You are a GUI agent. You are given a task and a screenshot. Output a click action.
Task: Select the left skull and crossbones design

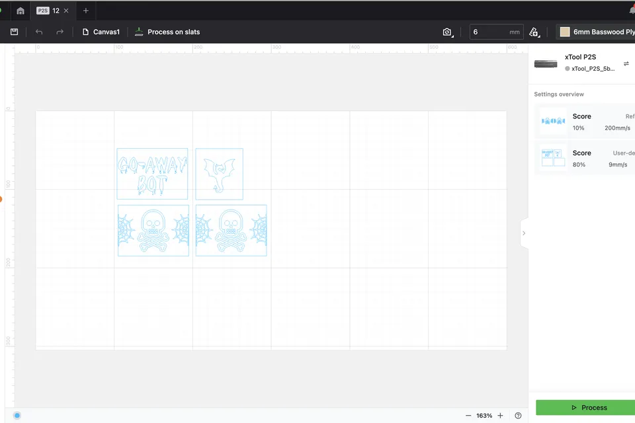[153, 230]
